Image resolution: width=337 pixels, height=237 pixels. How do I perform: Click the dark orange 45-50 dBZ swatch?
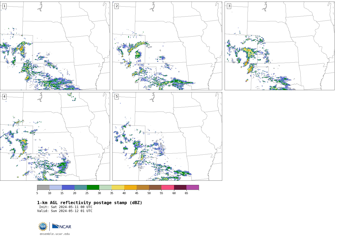pyautogui.click(x=143, y=187)
